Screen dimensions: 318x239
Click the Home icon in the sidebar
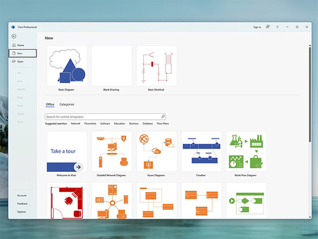coord(14,45)
